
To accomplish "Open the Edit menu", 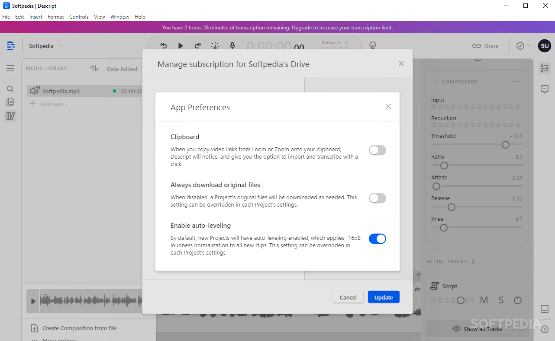I will pos(19,17).
